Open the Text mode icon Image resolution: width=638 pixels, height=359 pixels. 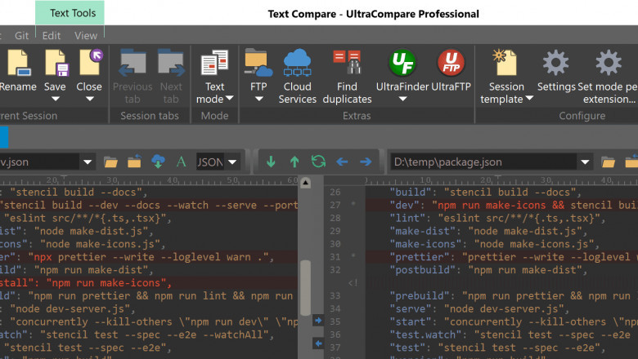[214, 63]
